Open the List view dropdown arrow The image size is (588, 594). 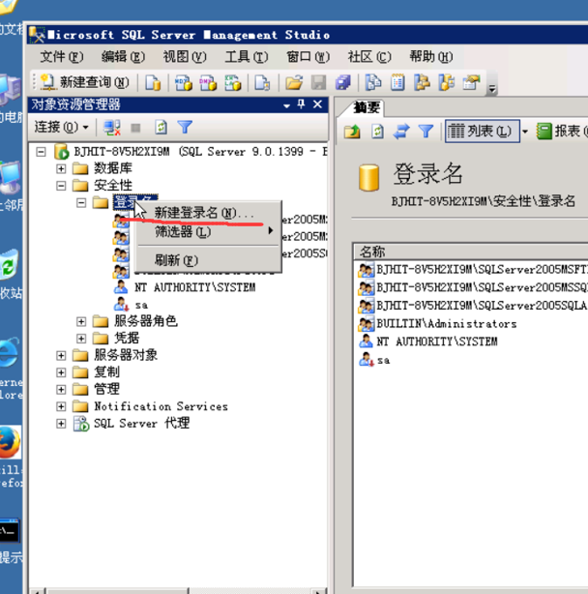[525, 132]
